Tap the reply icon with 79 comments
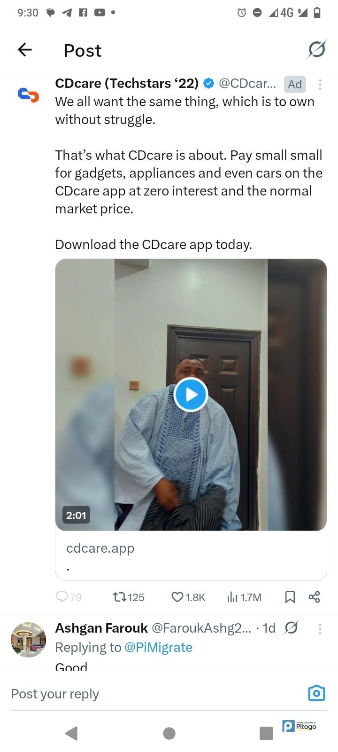338x752 pixels. 62,597
